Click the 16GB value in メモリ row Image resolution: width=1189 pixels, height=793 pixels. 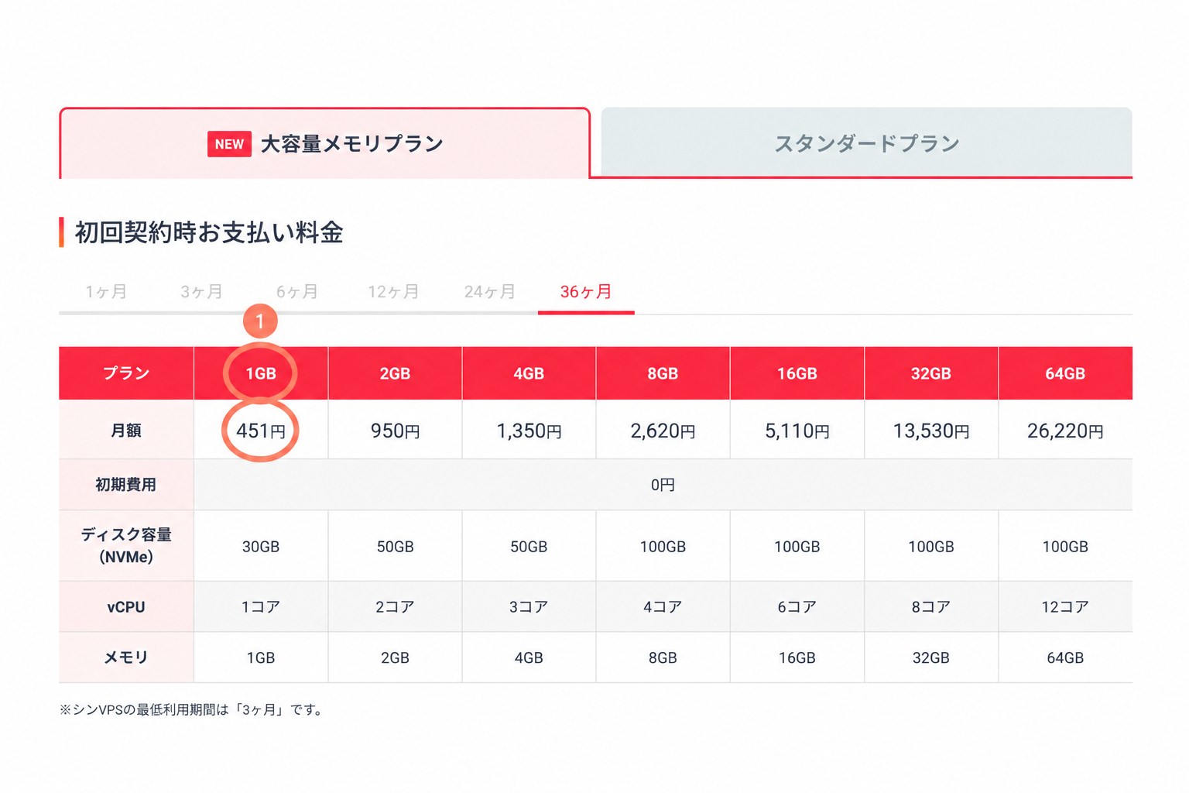797,658
